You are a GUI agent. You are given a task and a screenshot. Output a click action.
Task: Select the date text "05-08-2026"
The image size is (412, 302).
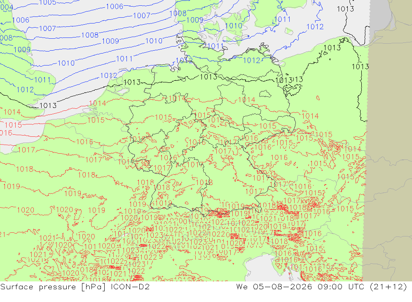click(x=282, y=286)
